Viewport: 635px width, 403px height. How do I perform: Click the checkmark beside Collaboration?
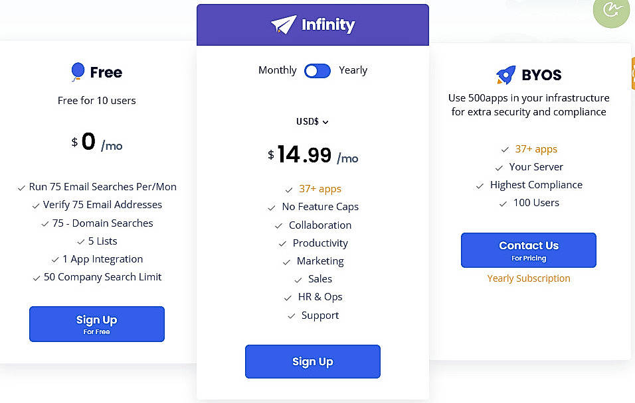point(278,225)
